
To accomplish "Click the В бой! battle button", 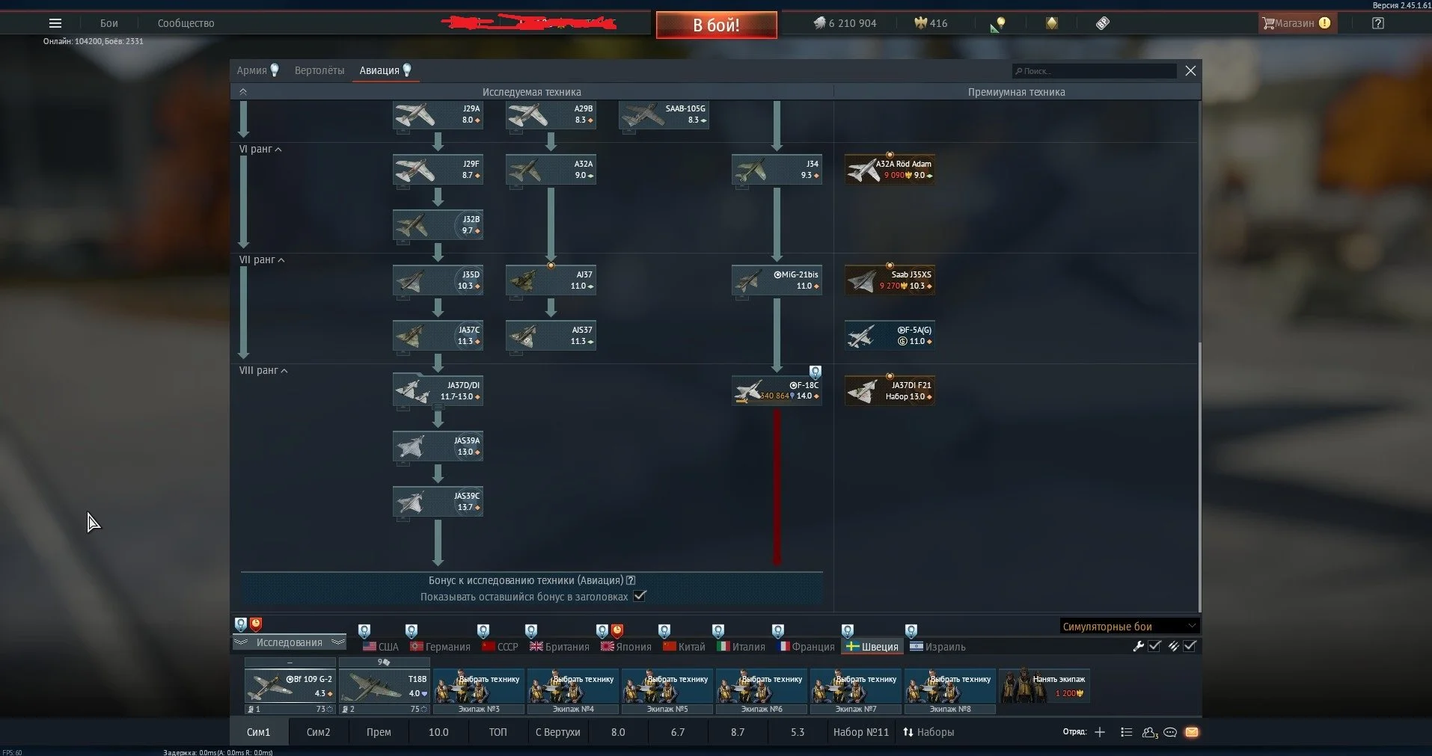I will [716, 25].
